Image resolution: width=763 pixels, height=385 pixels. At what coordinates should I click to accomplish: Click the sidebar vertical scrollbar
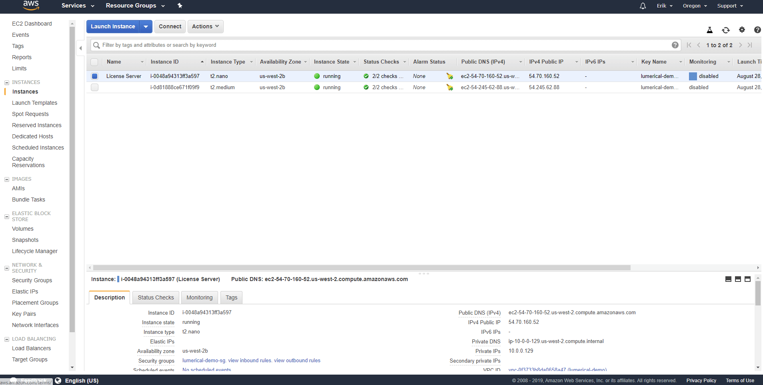[72, 180]
